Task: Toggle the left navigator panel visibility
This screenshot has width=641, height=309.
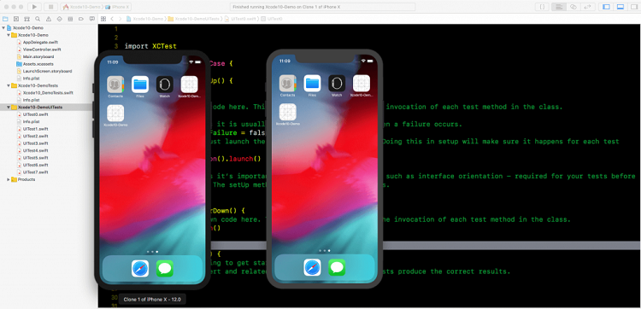Action: click(x=606, y=7)
